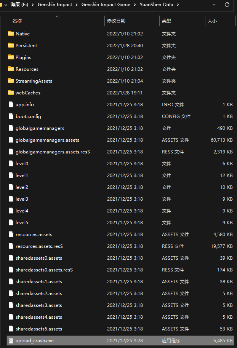Select the Resources folder icon
This screenshot has width=237, height=348.
[x=11, y=69]
